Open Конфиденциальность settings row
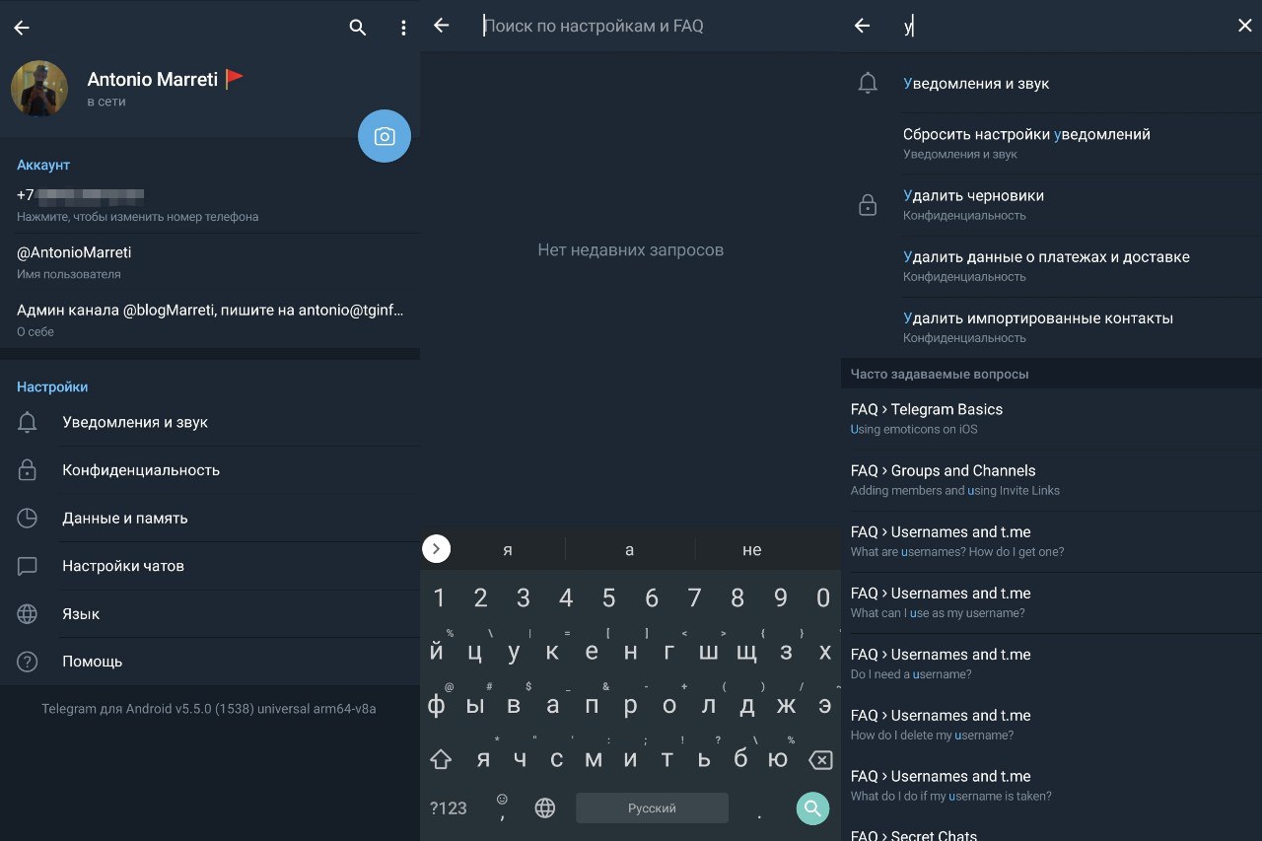 tap(210, 470)
